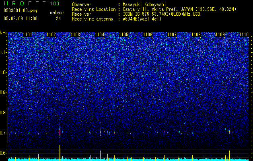Image resolution: width=253 pixels, height=161 pixels.
Task: Click the 0.8 kHz axis label
Action: (3, 113)
